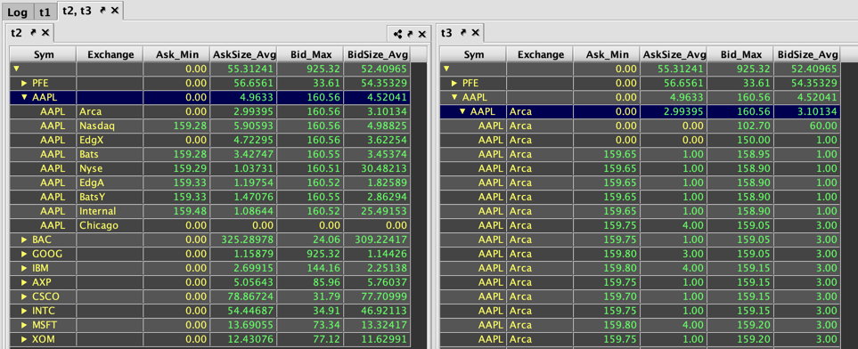
Task: Close the 't2, t3' tab with its X
Action: tap(115, 11)
